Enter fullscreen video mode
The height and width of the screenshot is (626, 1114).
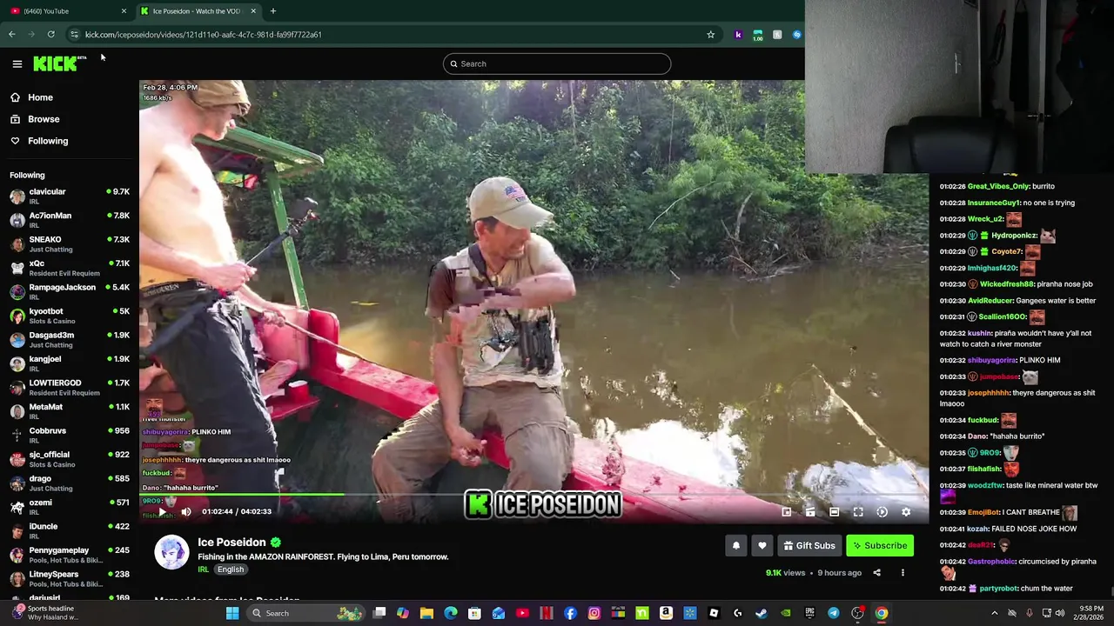(858, 512)
